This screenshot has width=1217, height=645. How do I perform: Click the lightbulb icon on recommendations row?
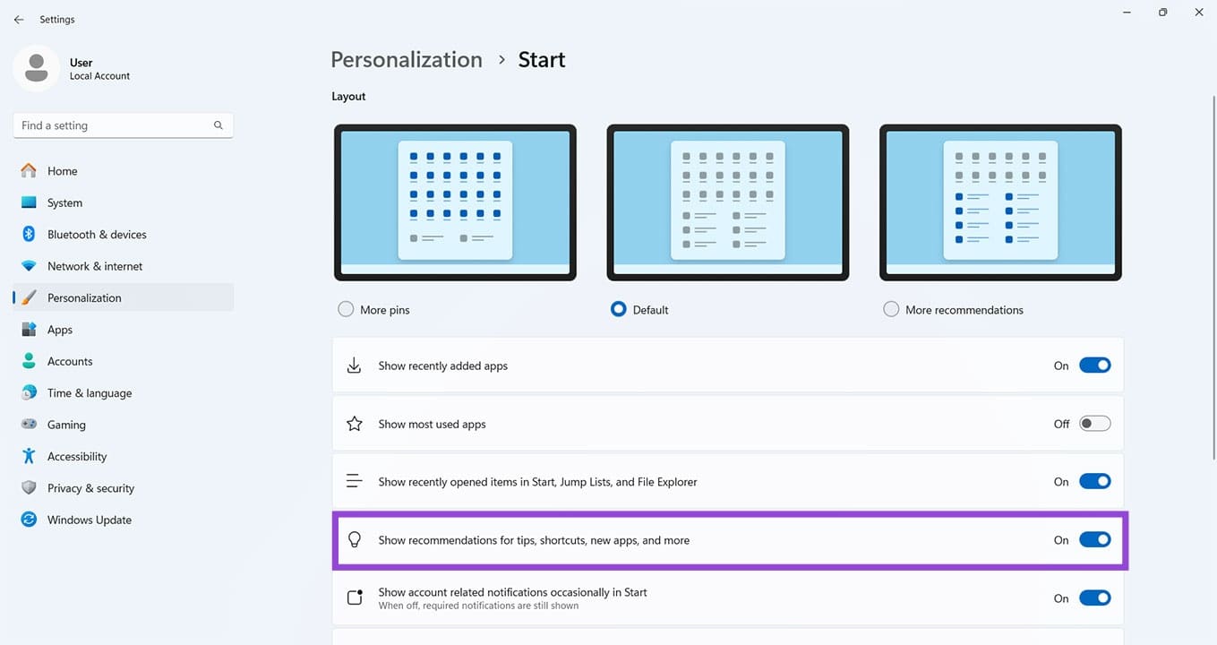(x=354, y=539)
